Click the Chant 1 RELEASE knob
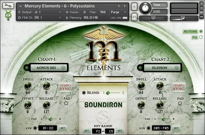205x135 pixels. point(47,105)
